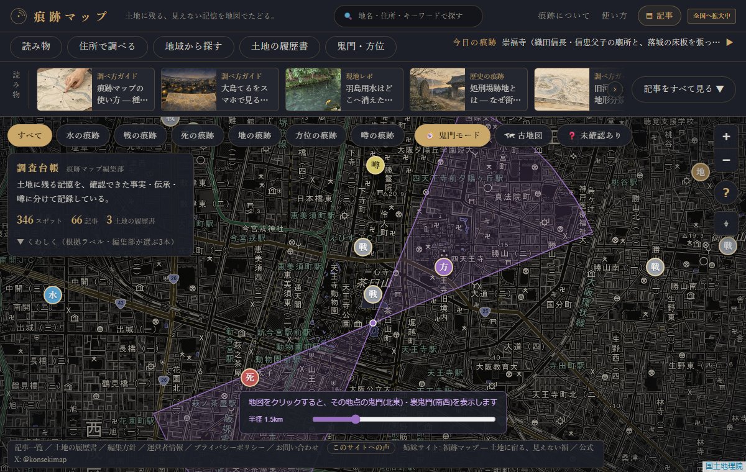Viewport: 746px width, 472px height.
Task: Select the 戦 marker near 勝山南
Action: pyautogui.click(x=655, y=267)
